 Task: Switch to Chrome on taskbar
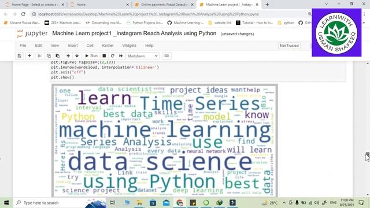pyautogui.click(x=180, y=203)
